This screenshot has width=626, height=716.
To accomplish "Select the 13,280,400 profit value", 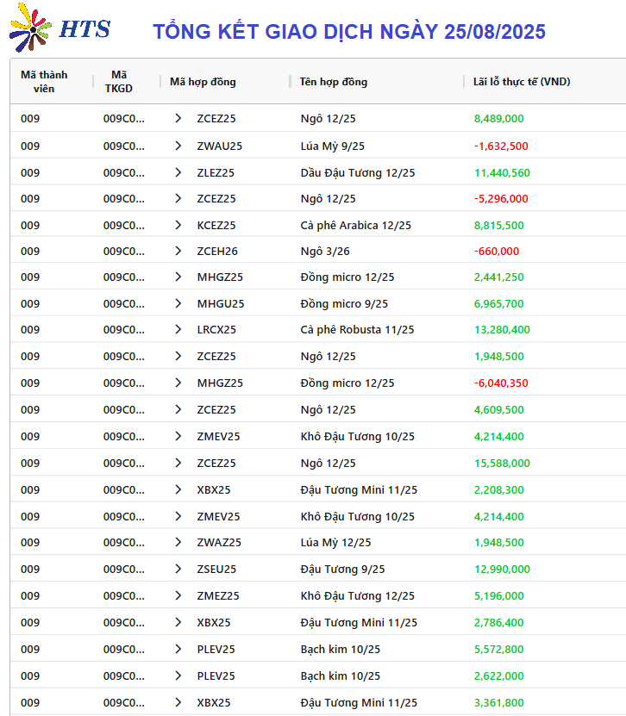I will (x=502, y=330).
